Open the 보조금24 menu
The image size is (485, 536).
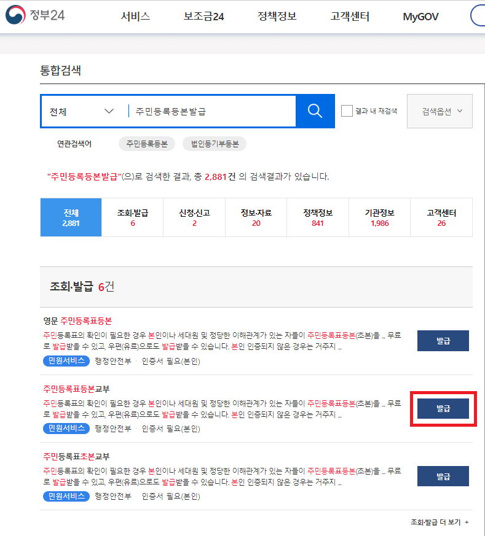click(x=203, y=16)
